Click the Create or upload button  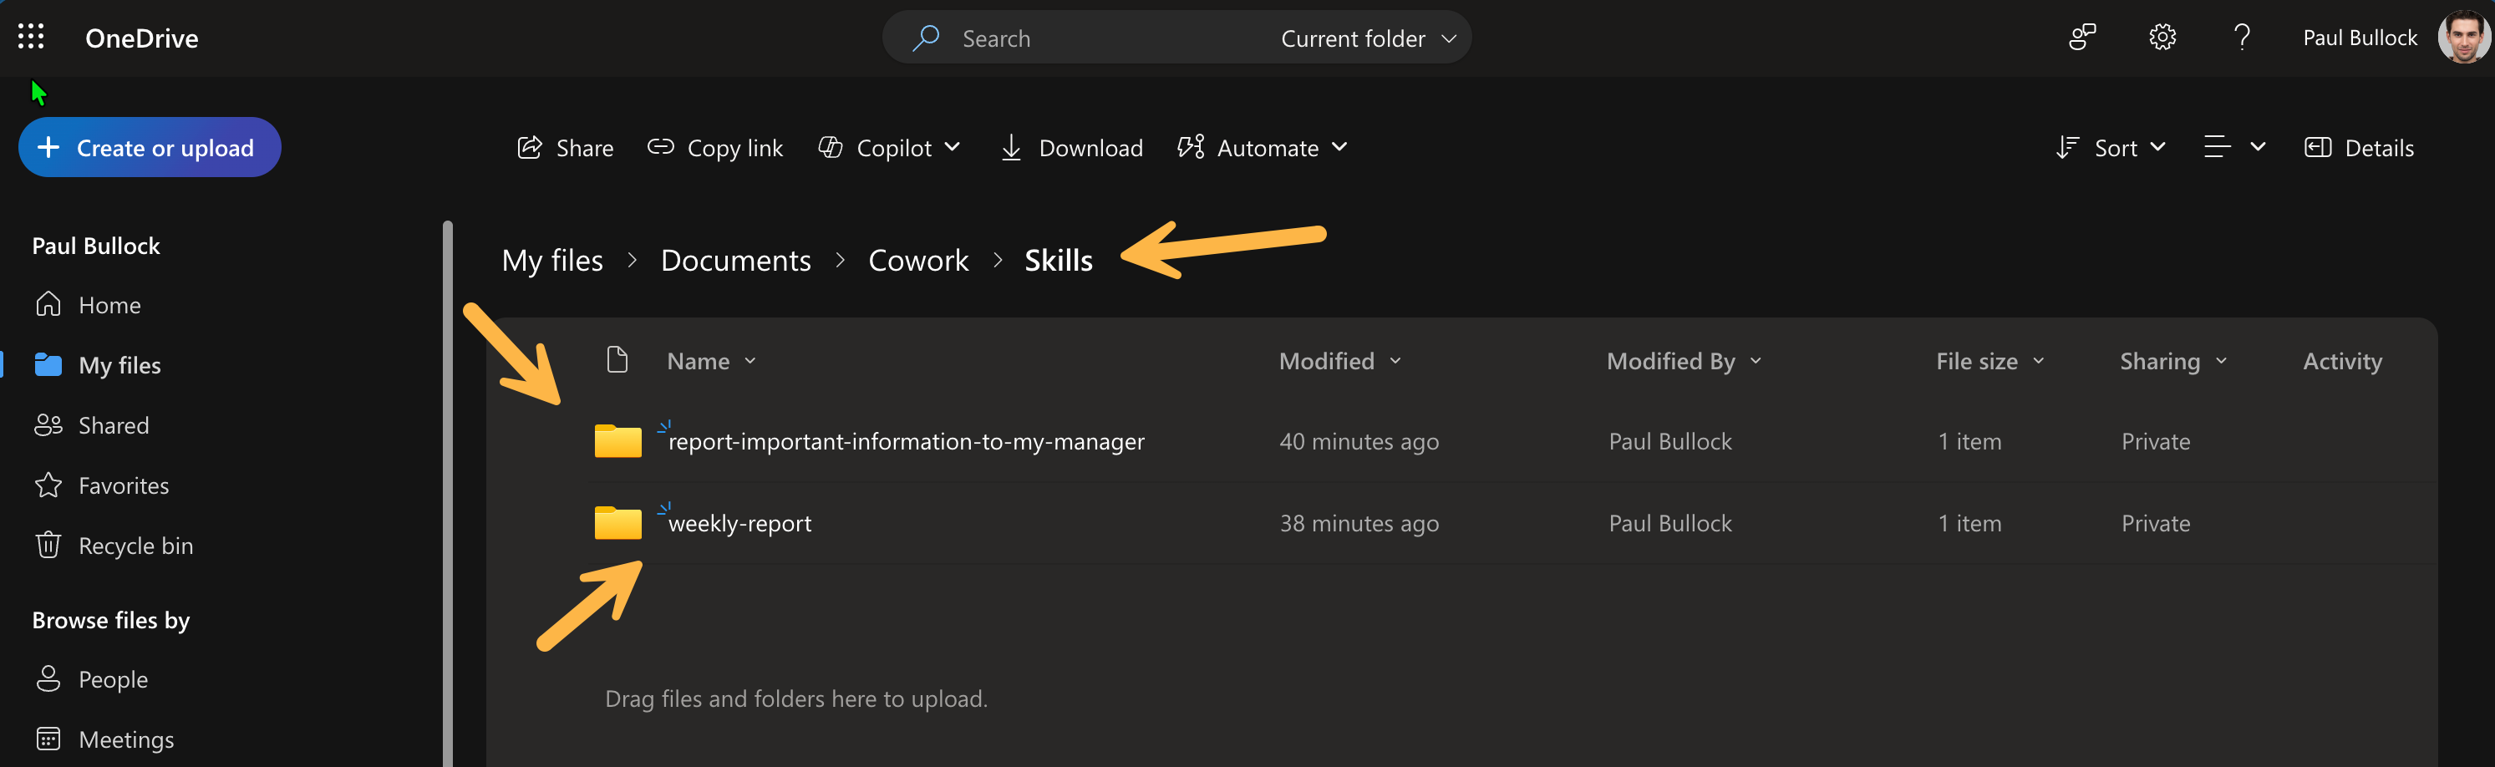click(150, 148)
